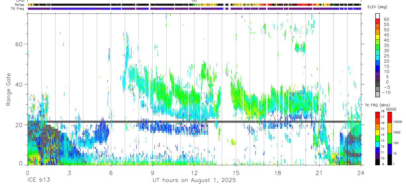This screenshot has height=187, width=406.
Task: Click the TX Freq color strip above the plot
Action: (x=194, y=9)
